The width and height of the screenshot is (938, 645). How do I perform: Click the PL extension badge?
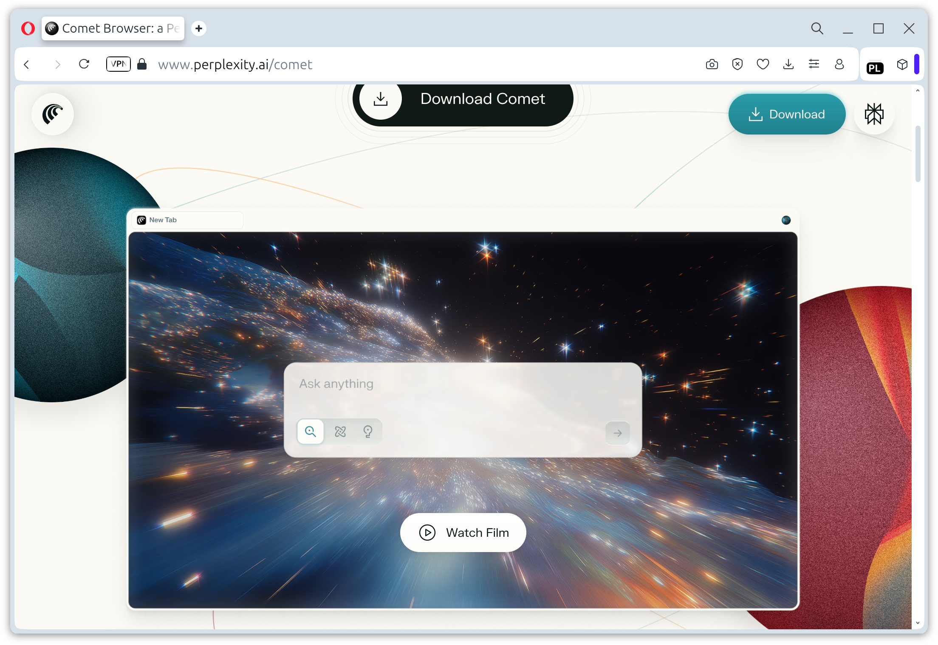(875, 68)
